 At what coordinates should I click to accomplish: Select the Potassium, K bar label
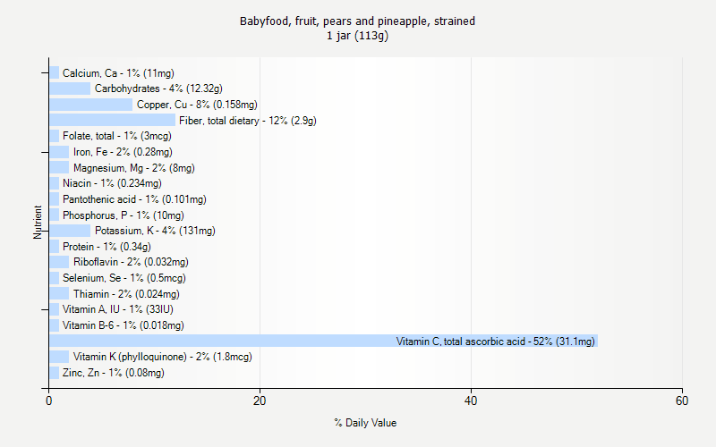pos(155,231)
